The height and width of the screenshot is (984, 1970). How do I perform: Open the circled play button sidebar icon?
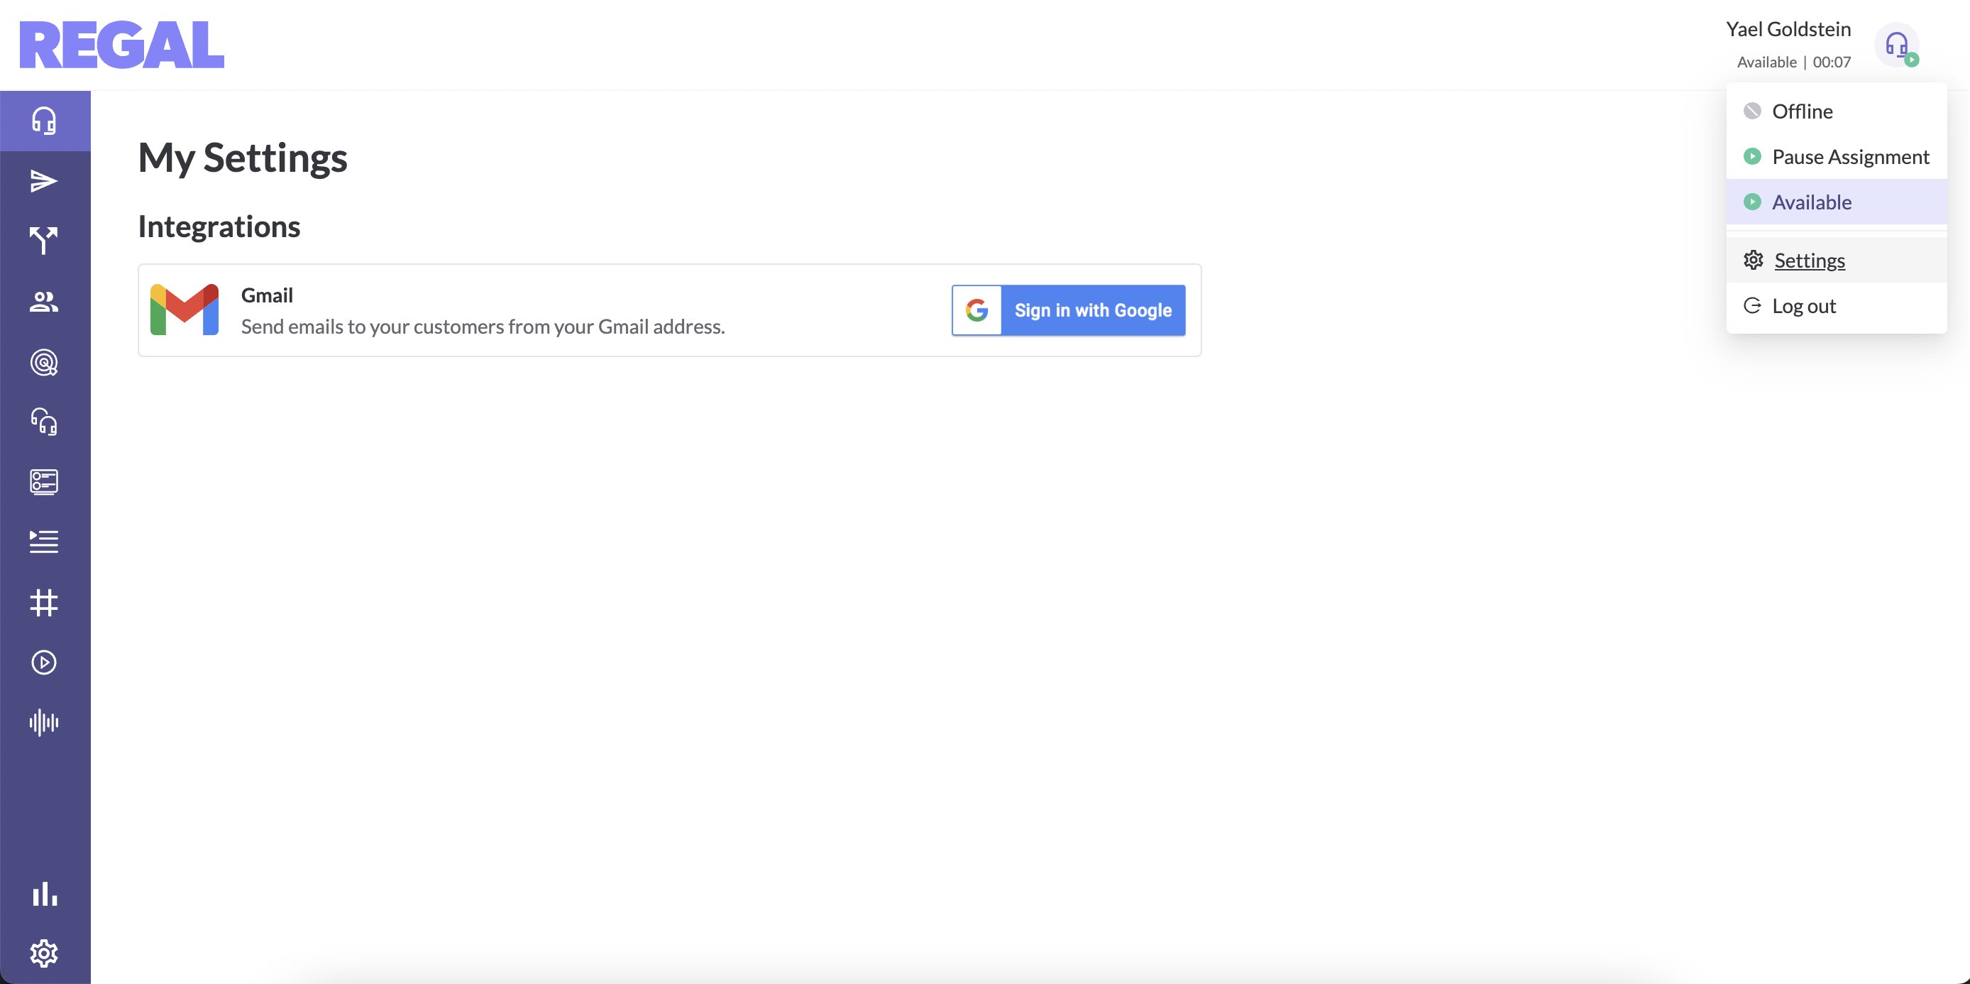[45, 662]
